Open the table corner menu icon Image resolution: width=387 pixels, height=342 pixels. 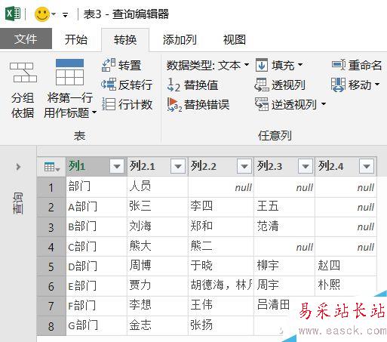pos(52,167)
